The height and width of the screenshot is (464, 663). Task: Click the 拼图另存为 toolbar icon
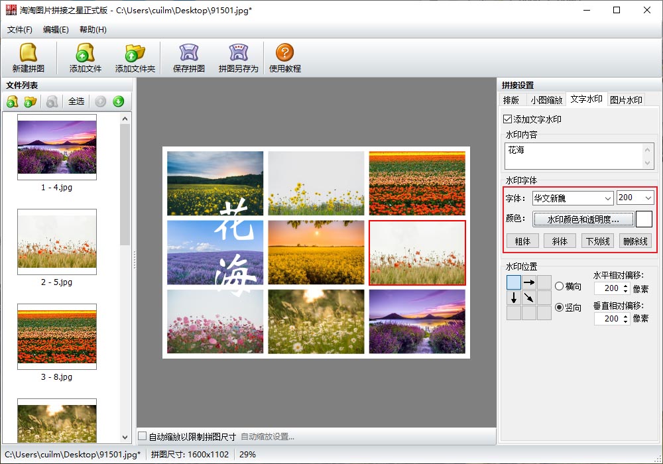tap(238, 53)
